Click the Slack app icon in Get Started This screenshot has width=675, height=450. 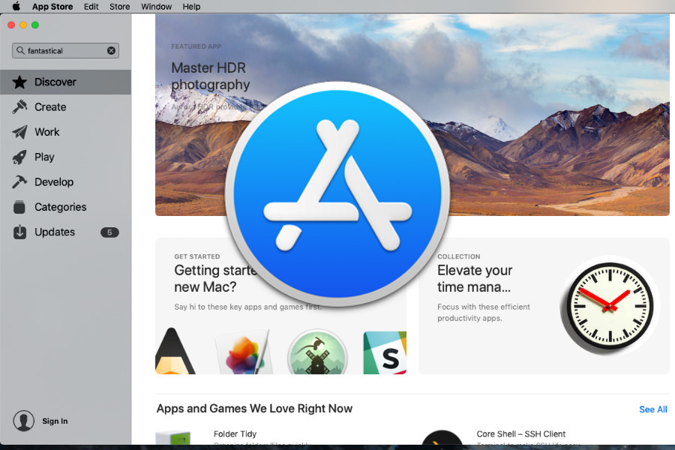click(385, 352)
